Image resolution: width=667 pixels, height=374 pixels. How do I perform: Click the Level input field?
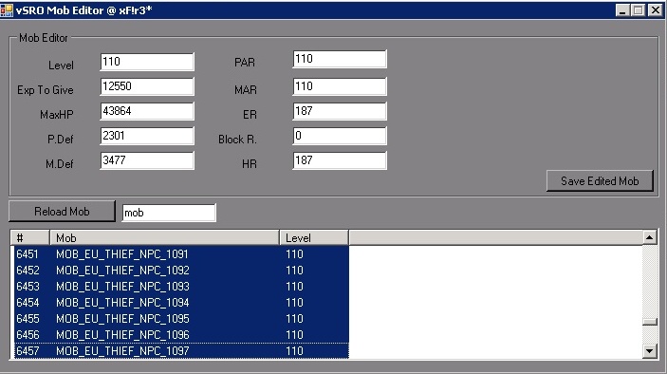pyautogui.click(x=147, y=62)
